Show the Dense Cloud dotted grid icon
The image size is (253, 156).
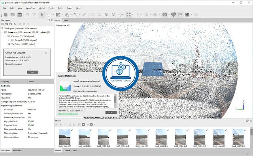[x=137, y=15]
